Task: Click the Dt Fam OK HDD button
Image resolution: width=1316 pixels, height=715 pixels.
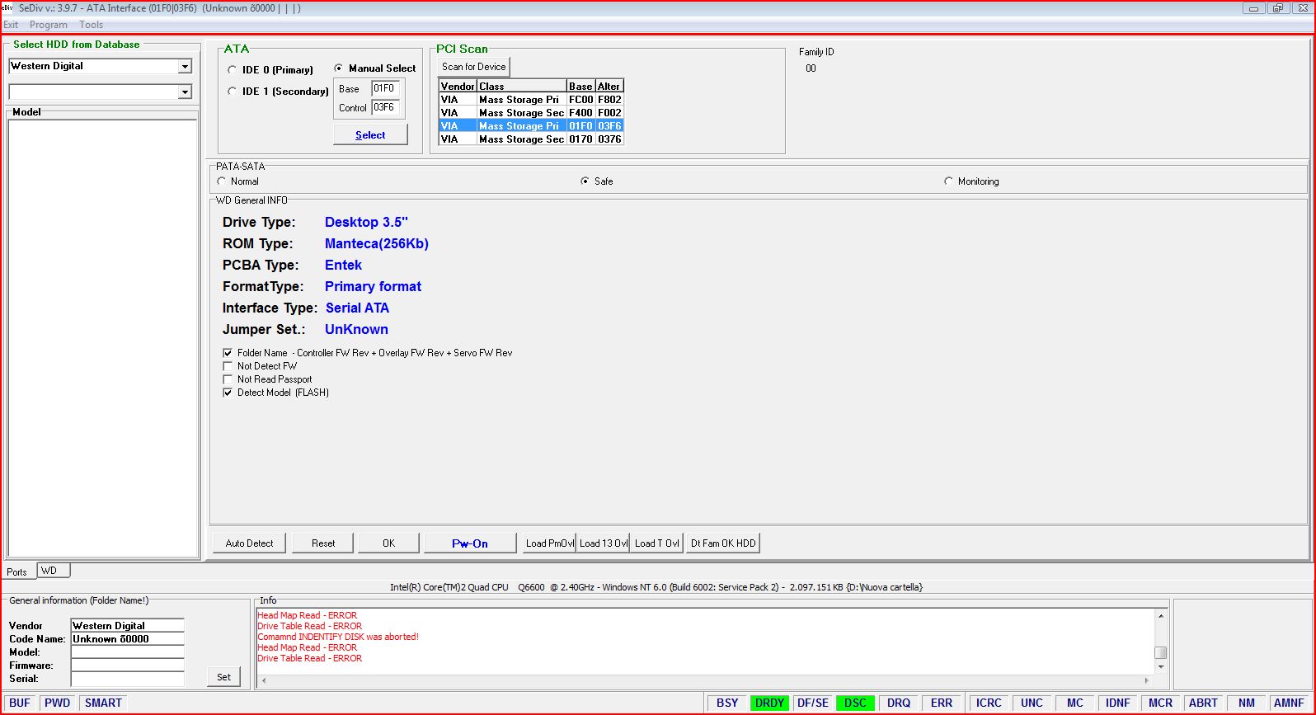Action: point(723,543)
